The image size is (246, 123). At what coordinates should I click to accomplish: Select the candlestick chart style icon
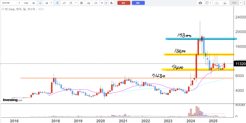(57, 3)
